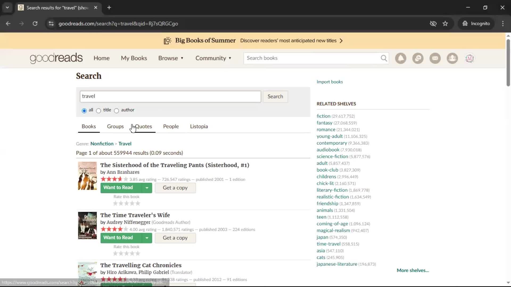This screenshot has width=511, height=287.
Task: Open the group discussions icon
Action: pyautogui.click(x=418, y=58)
